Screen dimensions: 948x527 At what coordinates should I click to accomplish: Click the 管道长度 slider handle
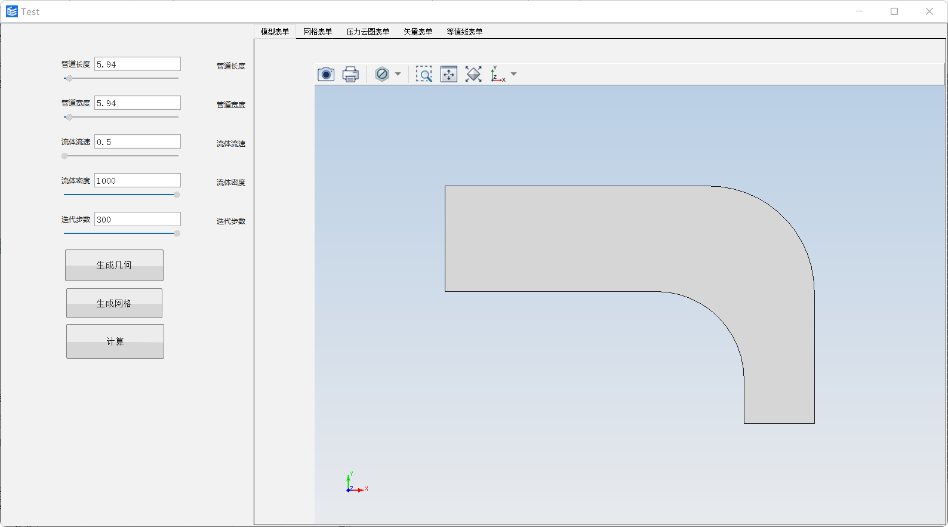pos(69,78)
